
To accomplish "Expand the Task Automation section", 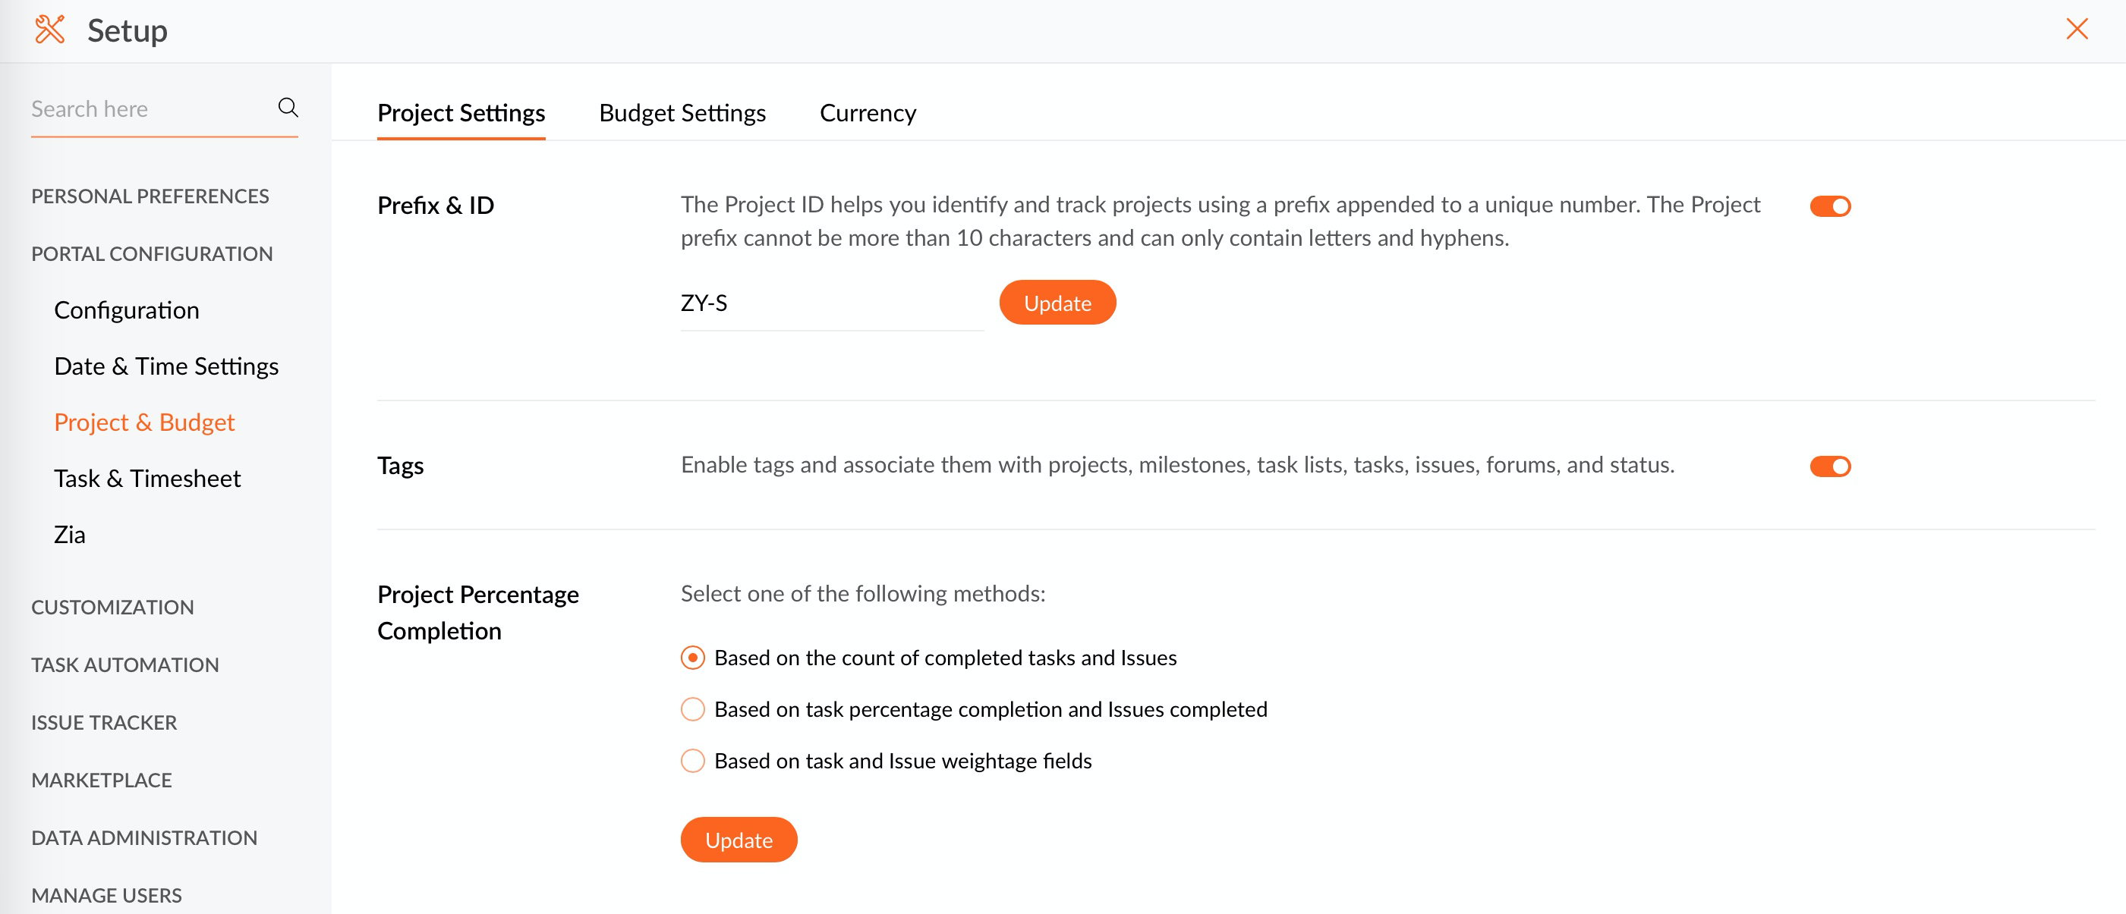I will (124, 665).
